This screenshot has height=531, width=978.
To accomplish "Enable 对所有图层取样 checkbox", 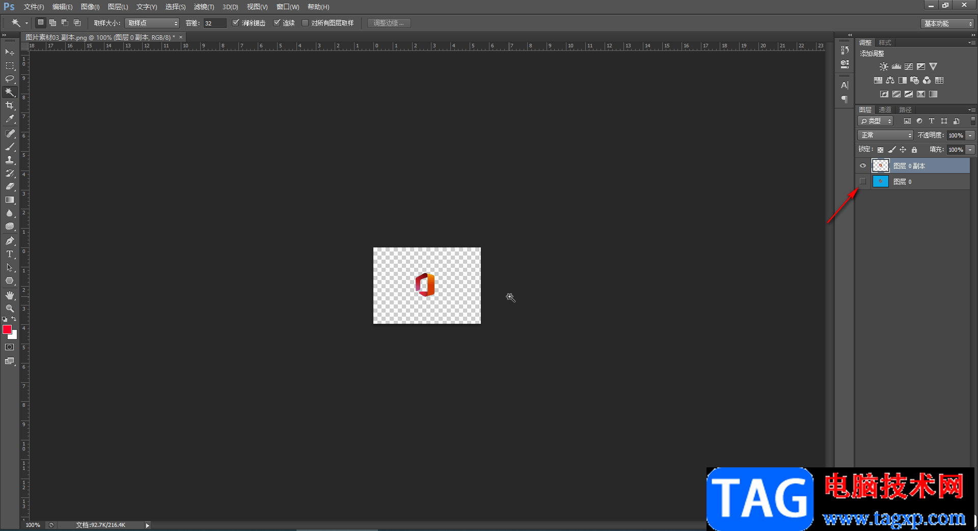I will coord(305,23).
